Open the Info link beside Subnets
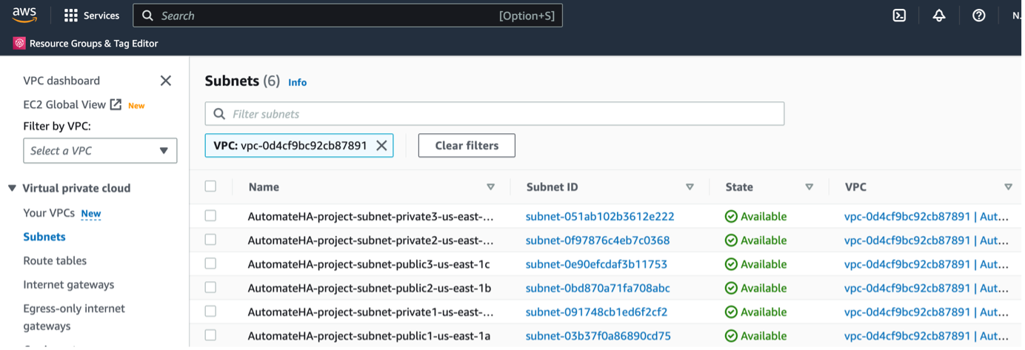 coord(297,82)
